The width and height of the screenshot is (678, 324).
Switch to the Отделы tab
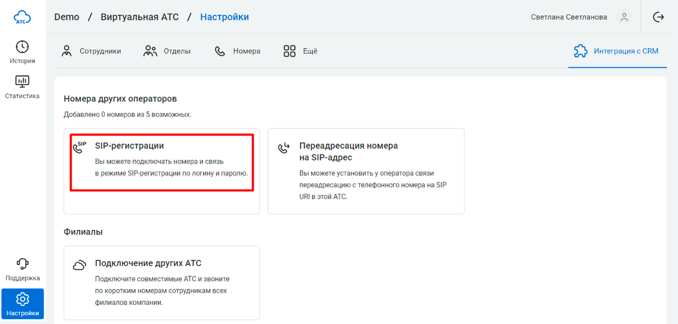pos(167,51)
